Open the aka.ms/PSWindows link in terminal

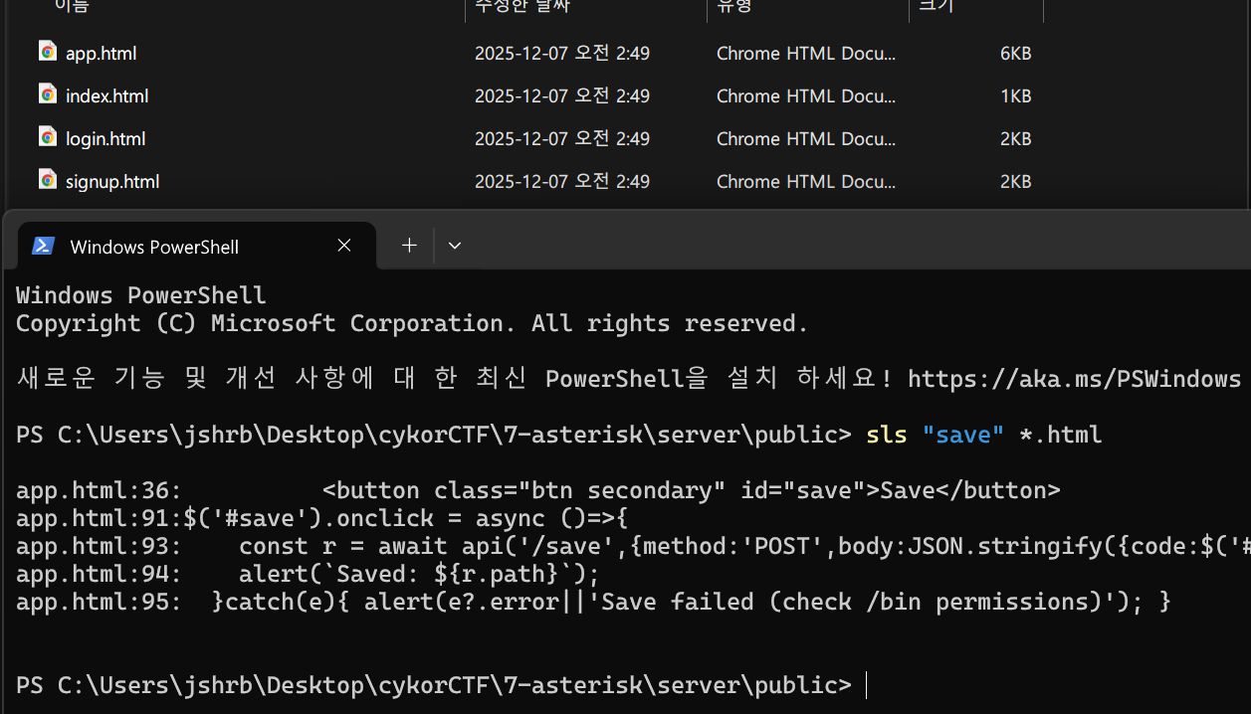click(x=1075, y=379)
